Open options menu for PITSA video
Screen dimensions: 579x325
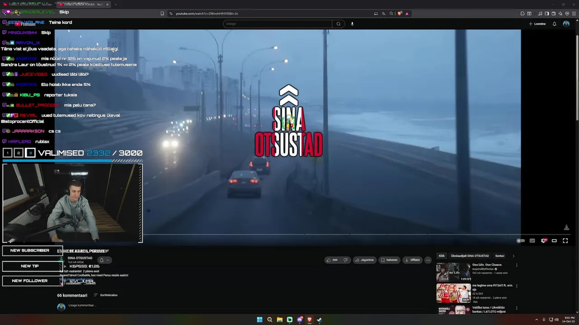(x=517, y=286)
